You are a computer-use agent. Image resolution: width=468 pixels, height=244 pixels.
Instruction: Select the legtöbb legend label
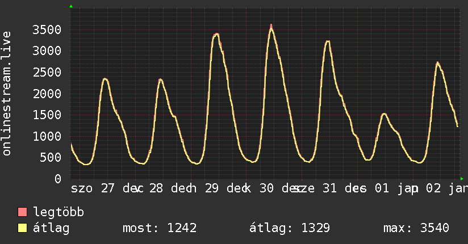point(58,212)
